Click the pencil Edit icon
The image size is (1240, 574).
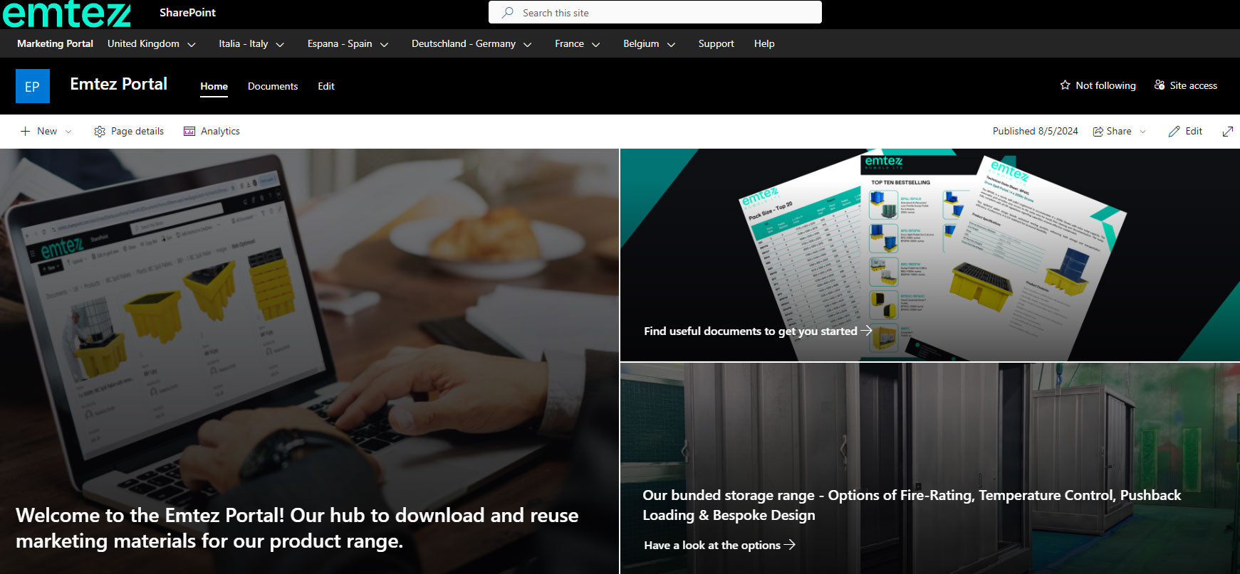[1174, 132]
